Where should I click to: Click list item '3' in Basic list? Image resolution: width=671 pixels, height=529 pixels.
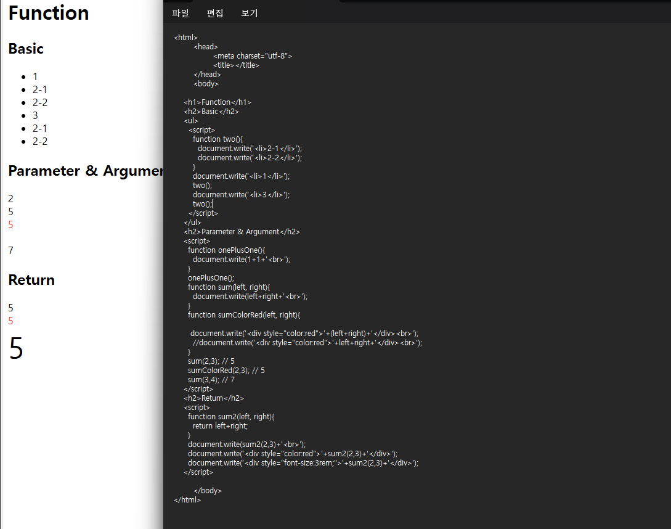coord(35,116)
